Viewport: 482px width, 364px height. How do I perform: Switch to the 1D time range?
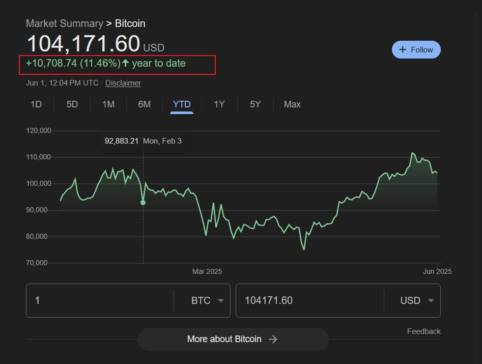coord(36,104)
